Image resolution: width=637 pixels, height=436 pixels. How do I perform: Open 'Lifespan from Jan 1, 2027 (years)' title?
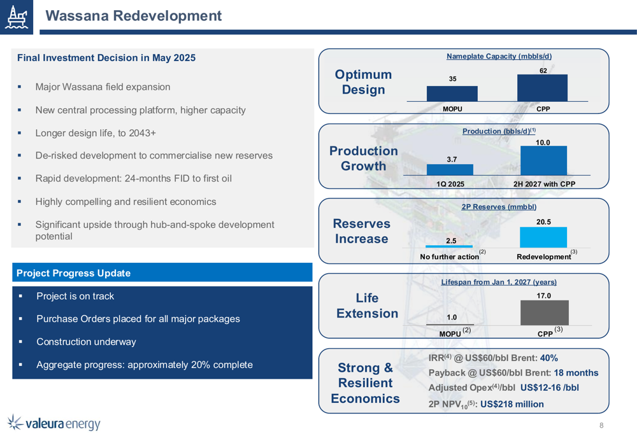[x=499, y=282]
